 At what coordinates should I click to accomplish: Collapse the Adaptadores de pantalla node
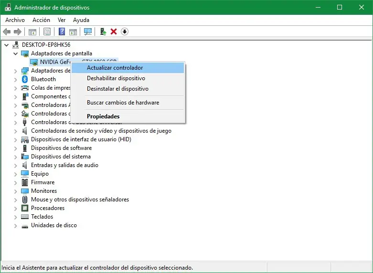15,53
